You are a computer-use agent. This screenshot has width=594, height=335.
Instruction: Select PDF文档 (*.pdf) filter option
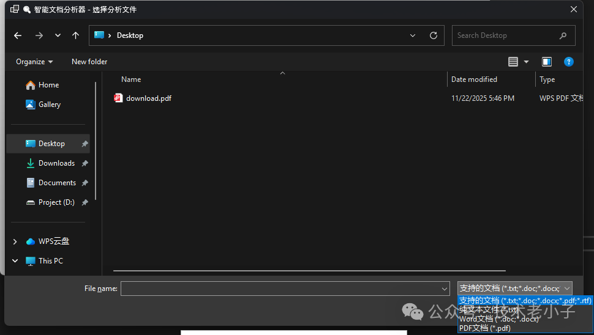tap(485, 328)
